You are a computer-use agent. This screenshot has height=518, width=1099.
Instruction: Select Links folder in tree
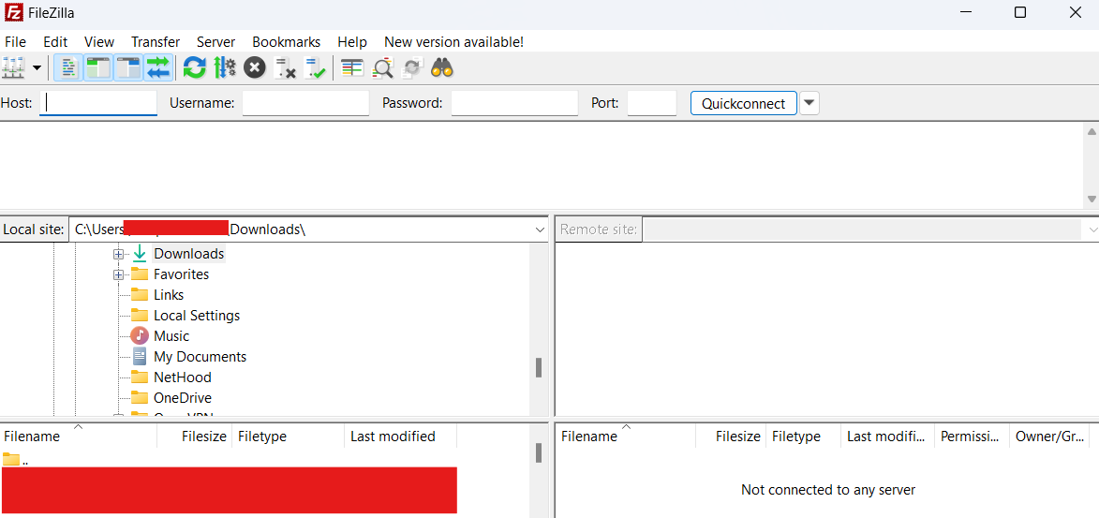pyautogui.click(x=169, y=295)
